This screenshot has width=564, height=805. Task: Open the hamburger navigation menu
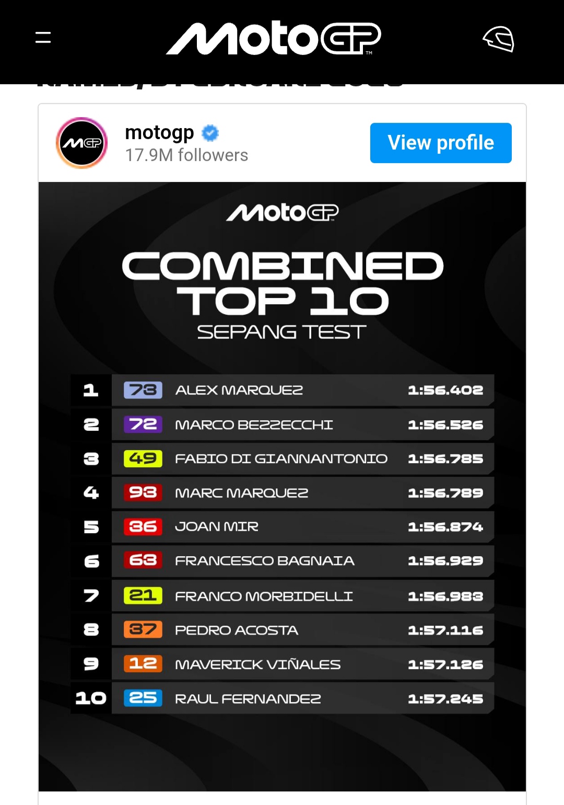pyautogui.click(x=43, y=38)
